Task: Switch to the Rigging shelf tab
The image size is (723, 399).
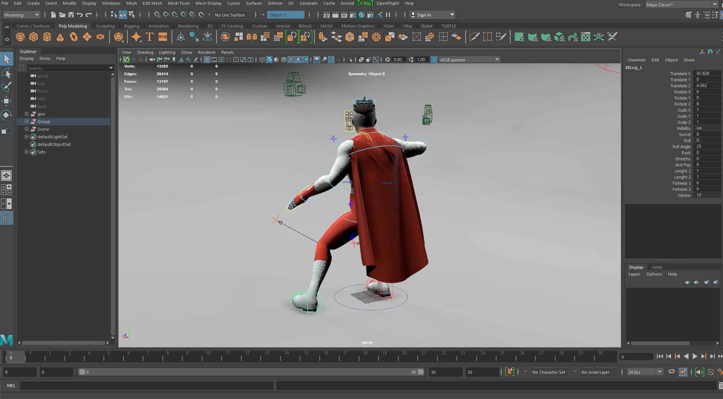Action: tap(131, 26)
